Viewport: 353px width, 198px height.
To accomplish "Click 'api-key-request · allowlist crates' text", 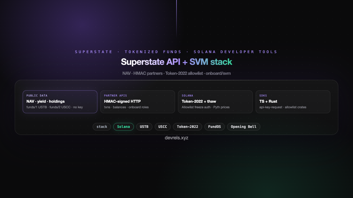I will point(283,107).
